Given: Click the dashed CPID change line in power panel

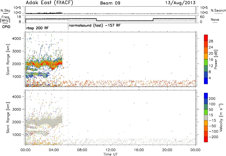Looking at the screenshot, I should click(x=68, y=59).
